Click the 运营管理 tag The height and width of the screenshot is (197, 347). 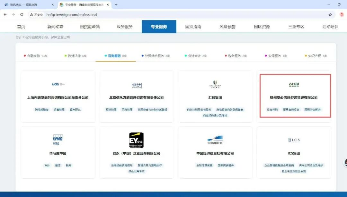59,109
